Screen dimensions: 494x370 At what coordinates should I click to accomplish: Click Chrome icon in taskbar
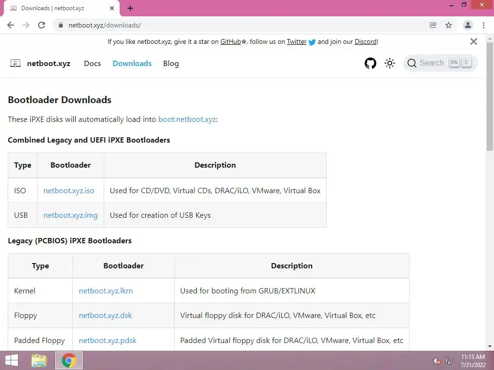[69, 360]
